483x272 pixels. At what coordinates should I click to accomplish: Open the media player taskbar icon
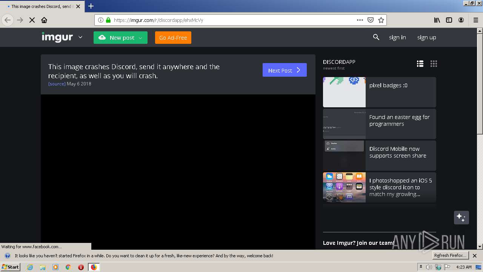(55, 267)
